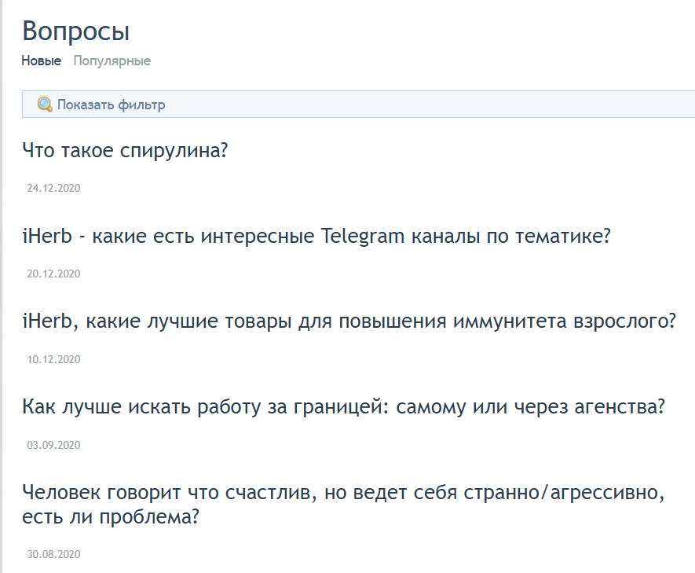Screen dimensions: 695x573
Task: Open the question 'Что такое спирулина?'
Action: 125,150
